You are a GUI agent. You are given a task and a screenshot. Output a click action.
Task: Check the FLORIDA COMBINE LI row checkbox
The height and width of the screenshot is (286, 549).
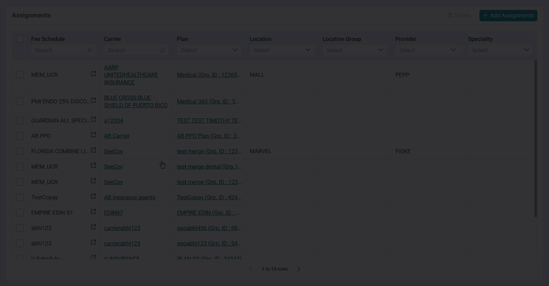coord(20,151)
